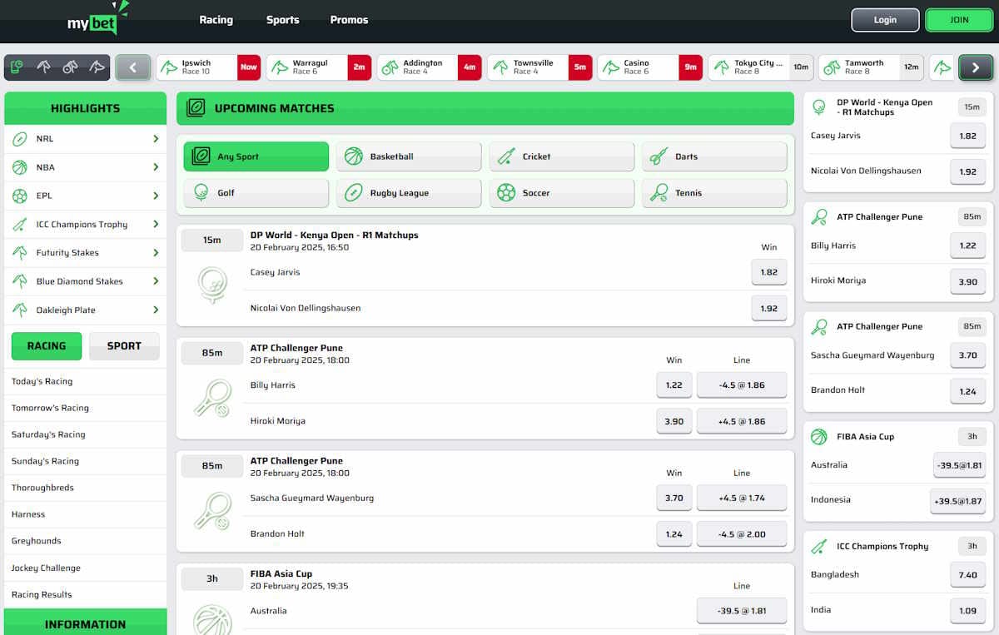
Task: Open the Racing top menu
Action: (x=216, y=20)
